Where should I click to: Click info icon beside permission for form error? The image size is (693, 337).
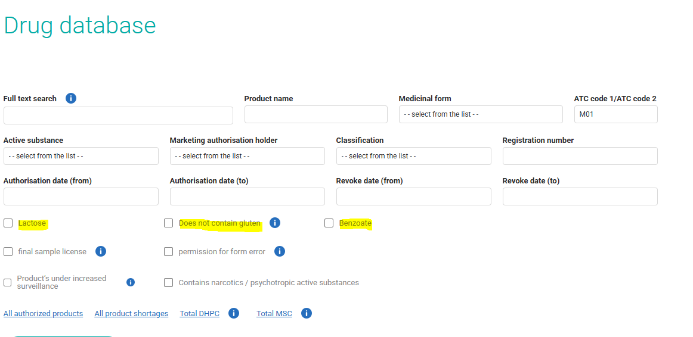pos(280,251)
